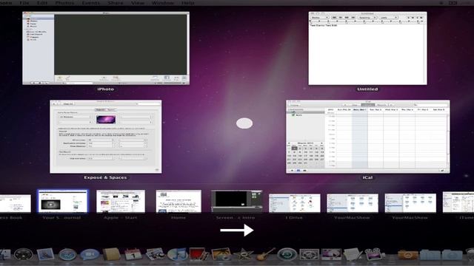
Task: Launch Mail from the Dock
Action: point(45,254)
